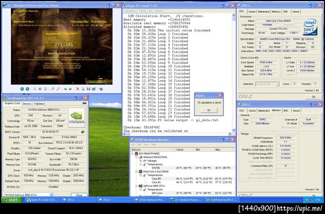Go to next image in Picture Viewer
This screenshot has width=325, height=214.
28,89
